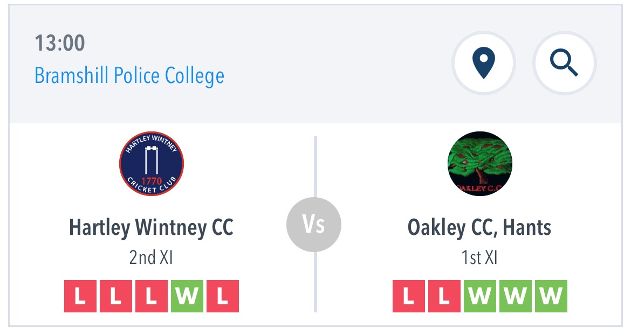Click the 13:00 match start time

pos(60,43)
